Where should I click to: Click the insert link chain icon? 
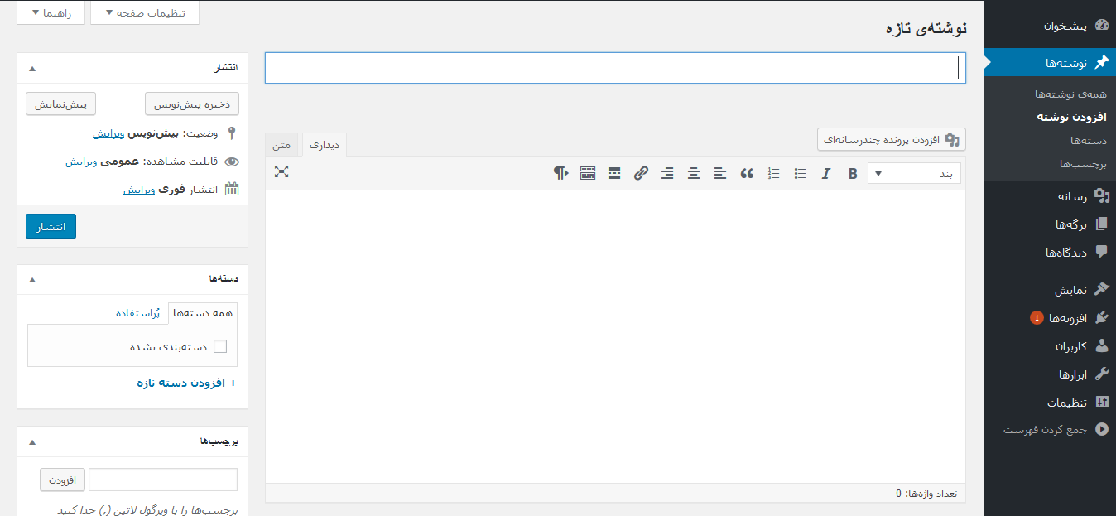point(641,173)
